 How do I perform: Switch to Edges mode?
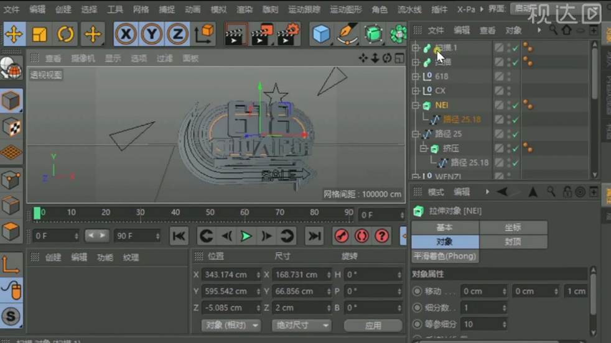pos(11,206)
